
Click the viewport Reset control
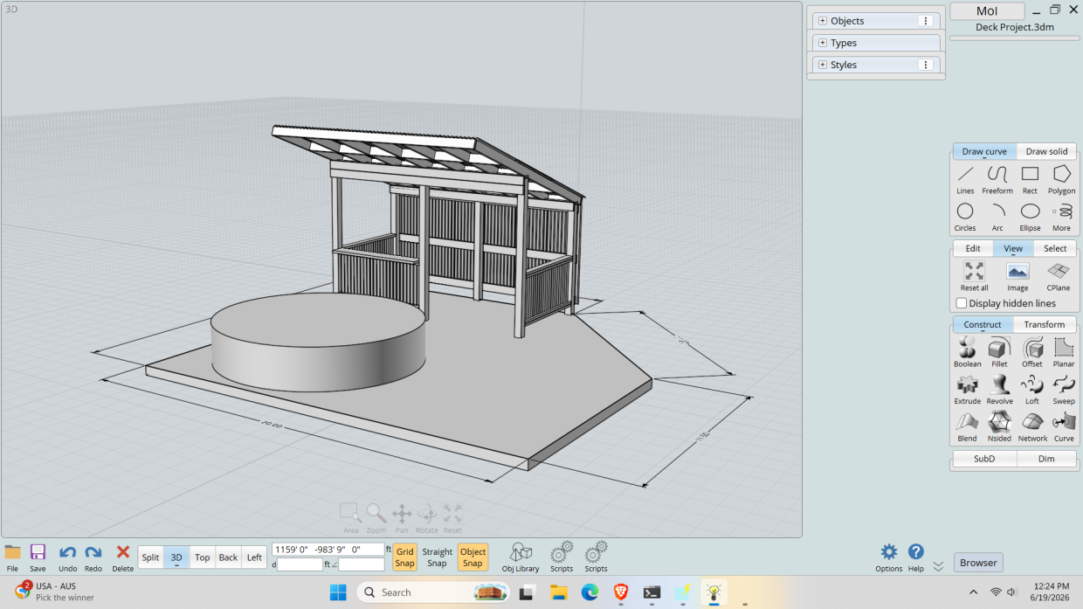(x=452, y=517)
